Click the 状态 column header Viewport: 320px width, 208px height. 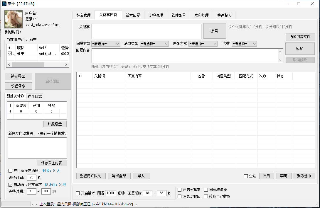[284, 76]
